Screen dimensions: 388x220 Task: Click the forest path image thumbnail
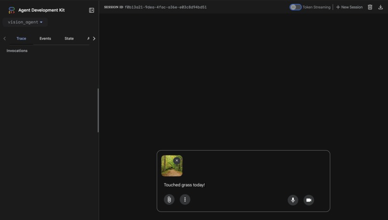pyautogui.click(x=172, y=166)
